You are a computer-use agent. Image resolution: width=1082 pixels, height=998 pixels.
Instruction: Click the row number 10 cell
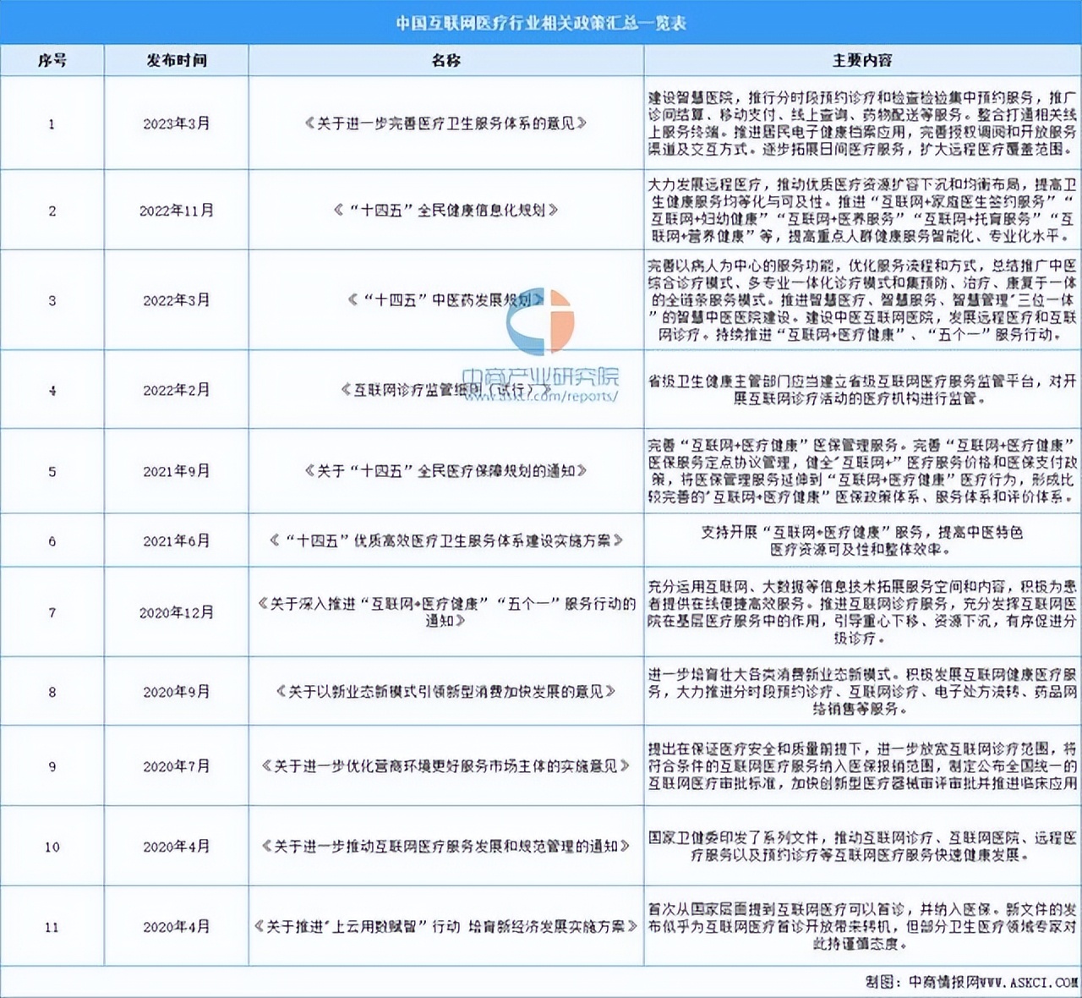[x=52, y=847]
